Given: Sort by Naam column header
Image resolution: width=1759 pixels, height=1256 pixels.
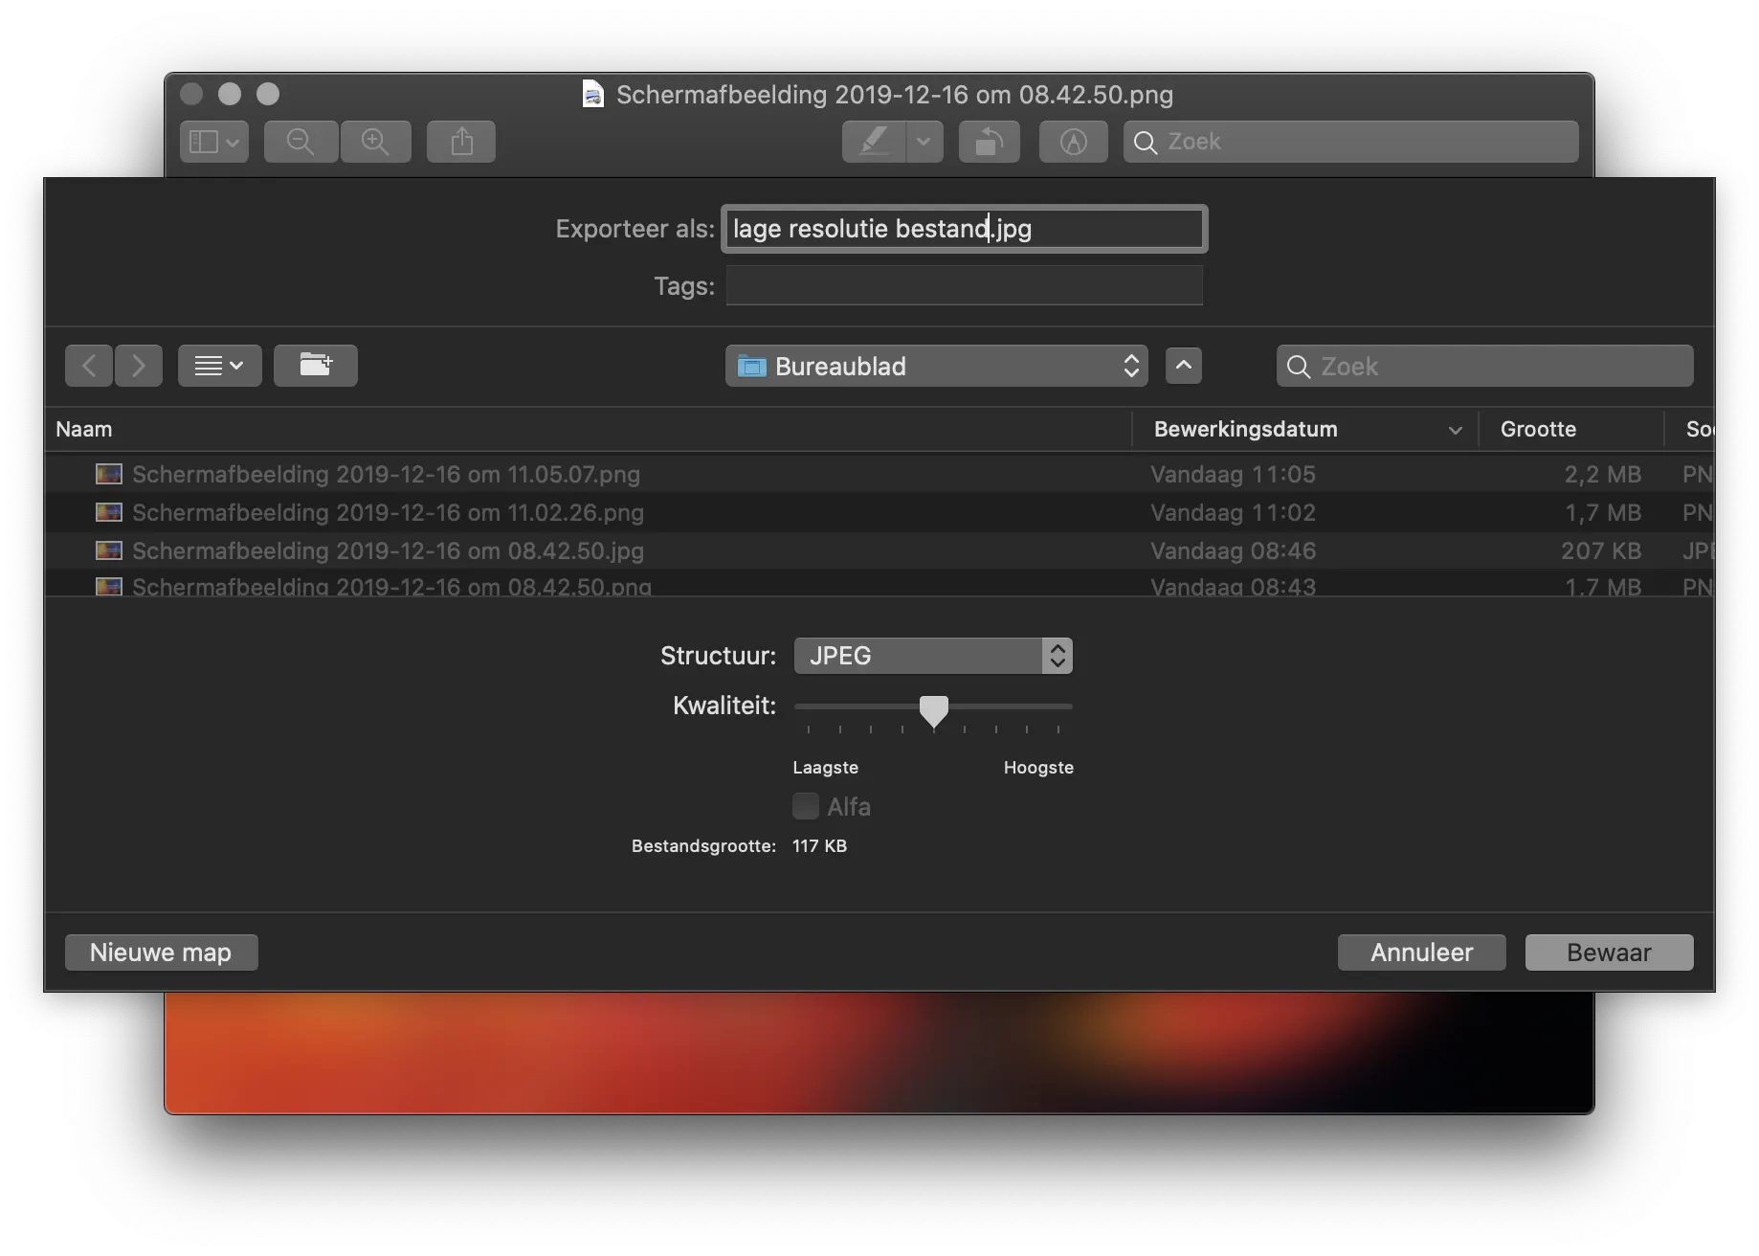Looking at the screenshot, I should point(84,429).
